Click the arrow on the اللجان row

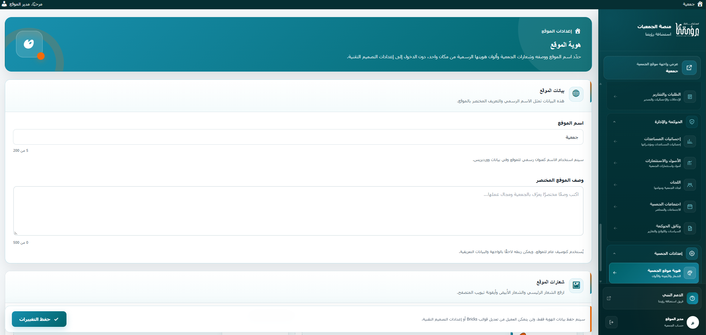pyautogui.click(x=615, y=185)
